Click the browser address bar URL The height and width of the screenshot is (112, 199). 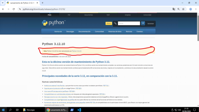(x=44, y=9)
